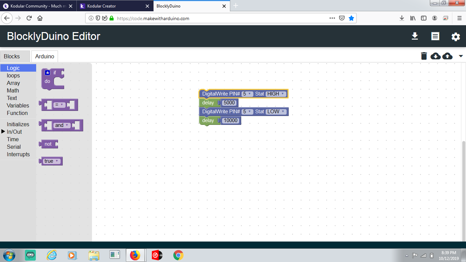This screenshot has width=466, height=262.
Task: Click the download icon in the header
Action: click(415, 36)
